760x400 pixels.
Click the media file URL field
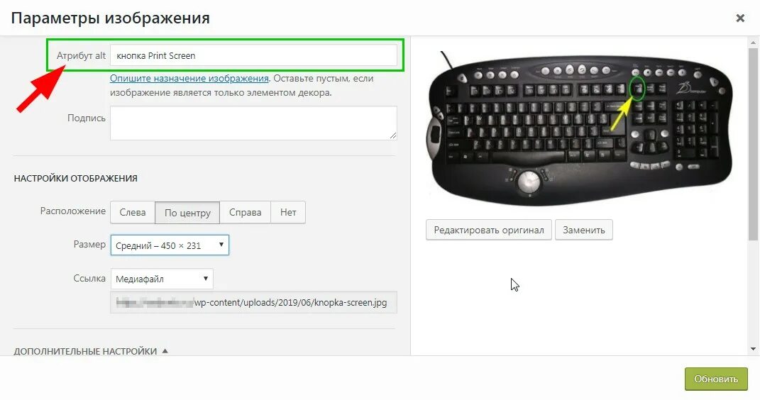click(x=253, y=302)
